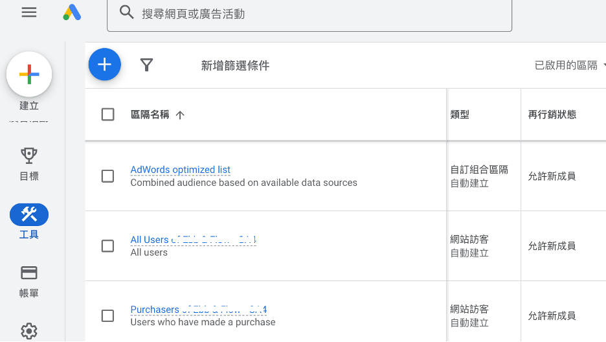Viewport: 606px width, 342px height.
Task: Click the search magnifier icon
Action: 126,12
